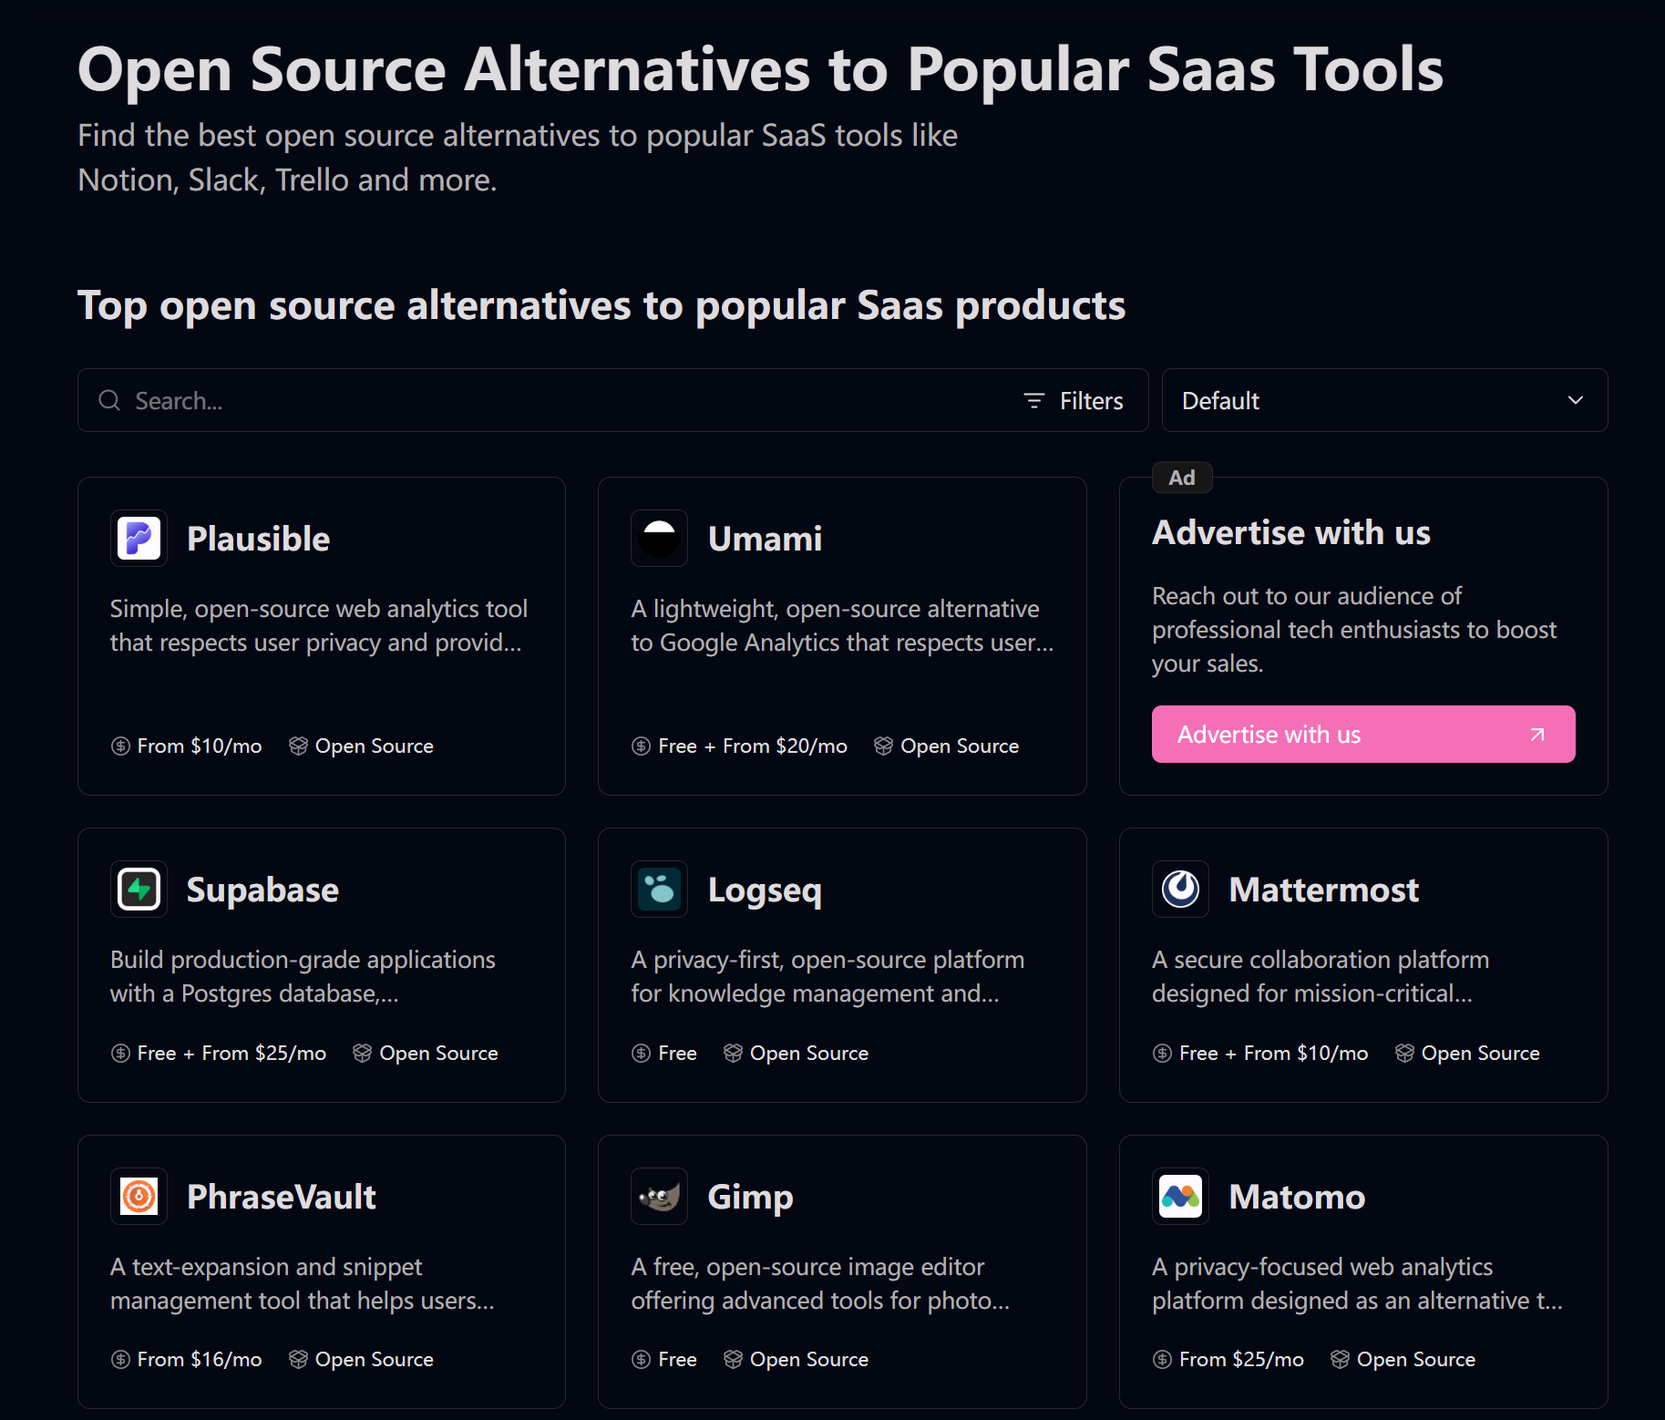Open the Logseq tool title
1665x1420 pixels.
click(x=765, y=890)
